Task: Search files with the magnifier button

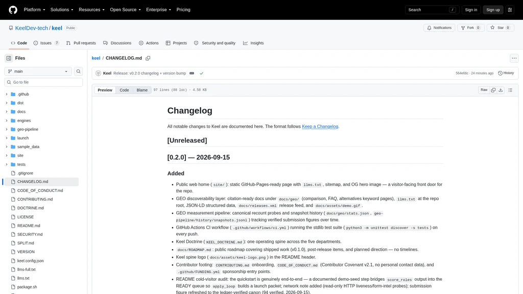Action: click(x=78, y=71)
